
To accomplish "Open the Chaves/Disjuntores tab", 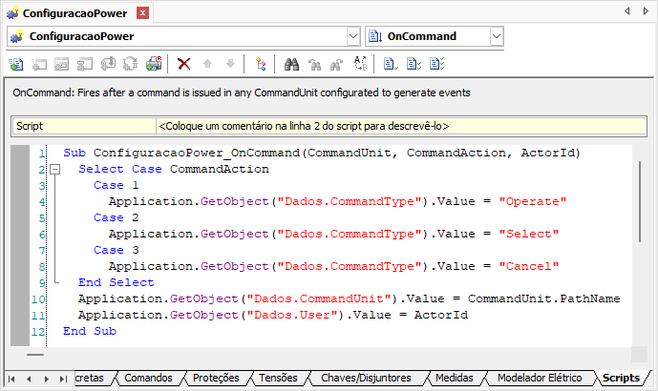I will (366, 378).
